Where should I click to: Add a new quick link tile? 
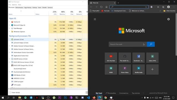click(152, 69)
